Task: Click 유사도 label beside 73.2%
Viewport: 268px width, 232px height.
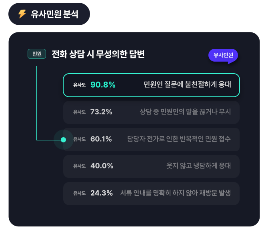Action: [x=79, y=112]
